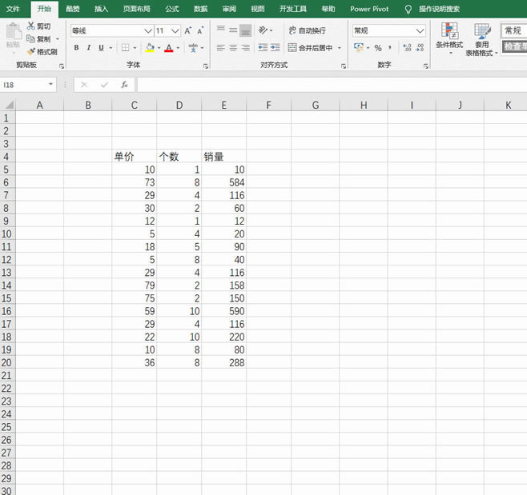
Task: Switch to Page Layout (页面布局) tab
Action: (x=136, y=9)
